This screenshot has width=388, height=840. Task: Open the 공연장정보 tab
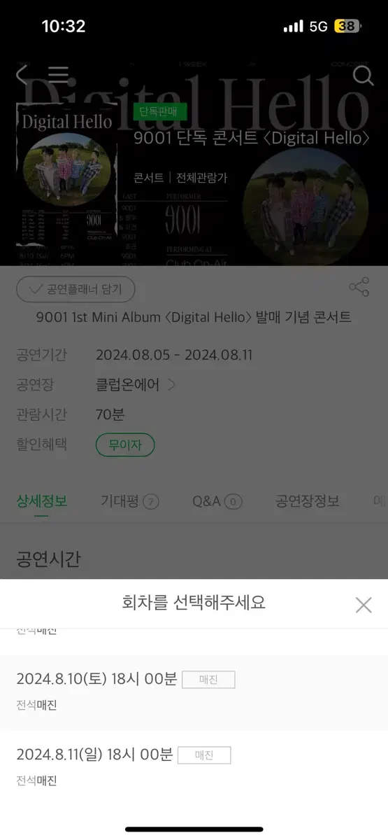[x=308, y=500]
